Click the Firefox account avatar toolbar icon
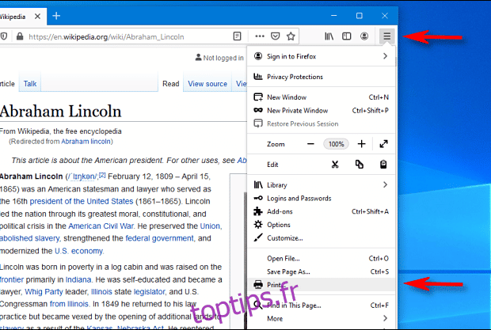This screenshot has height=330, width=491. pyautogui.click(x=364, y=36)
